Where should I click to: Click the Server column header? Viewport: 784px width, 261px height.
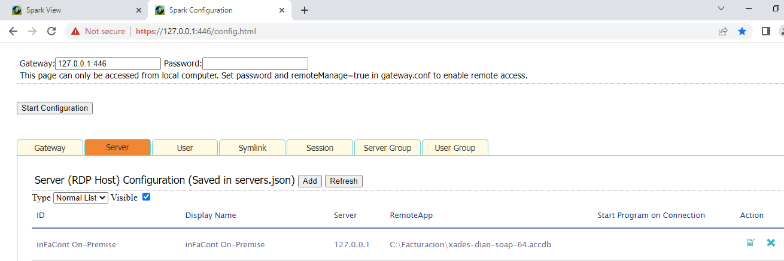(345, 216)
